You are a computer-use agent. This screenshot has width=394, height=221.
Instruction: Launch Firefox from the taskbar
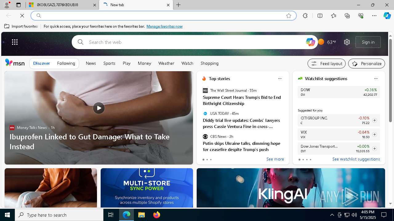[x=156, y=215]
